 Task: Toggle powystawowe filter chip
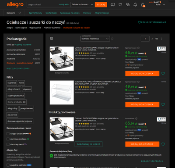pos(27,108)
